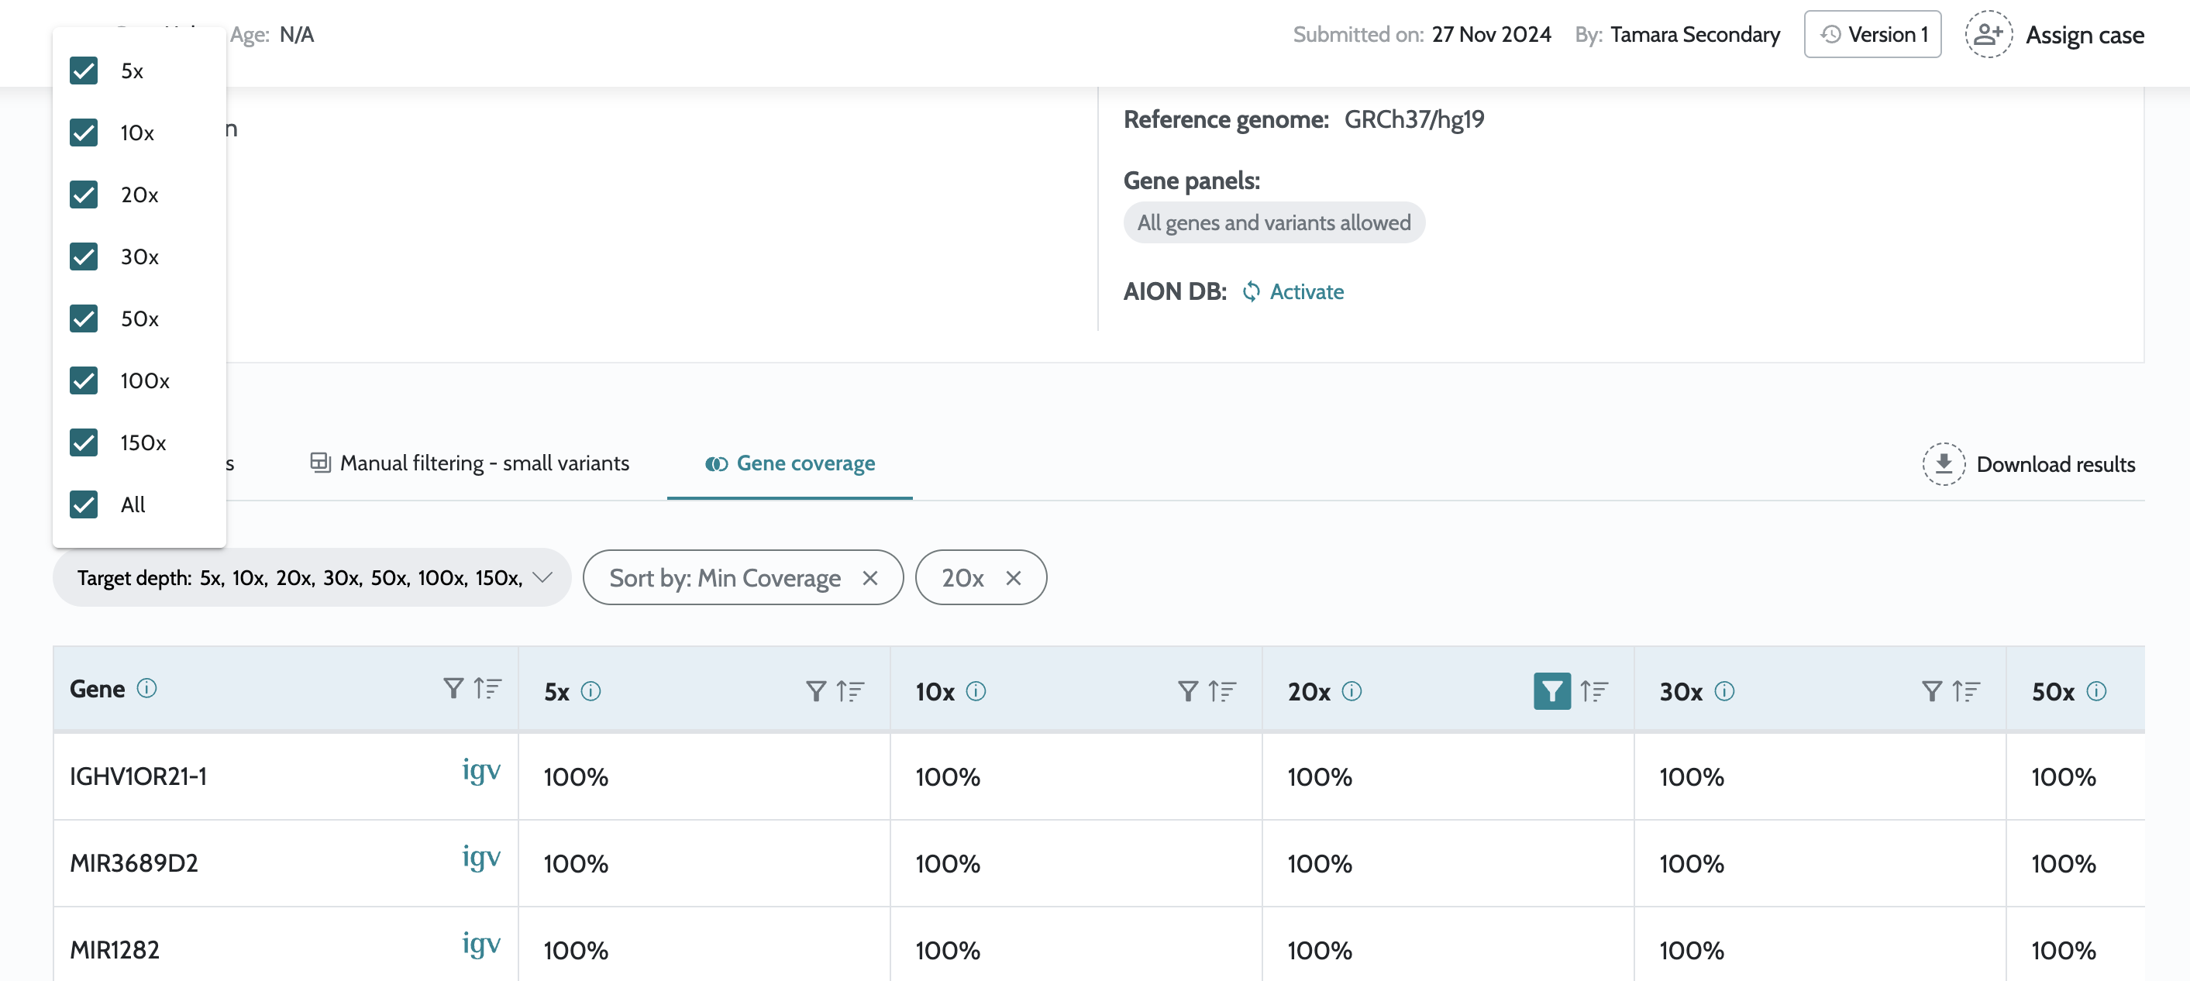2190x981 pixels.
Task: Click the Download results icon
Action: coord(1943,464)
